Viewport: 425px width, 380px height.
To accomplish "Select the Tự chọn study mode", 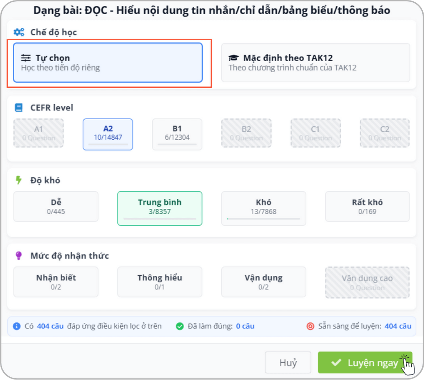I will (x=108, y=63).
